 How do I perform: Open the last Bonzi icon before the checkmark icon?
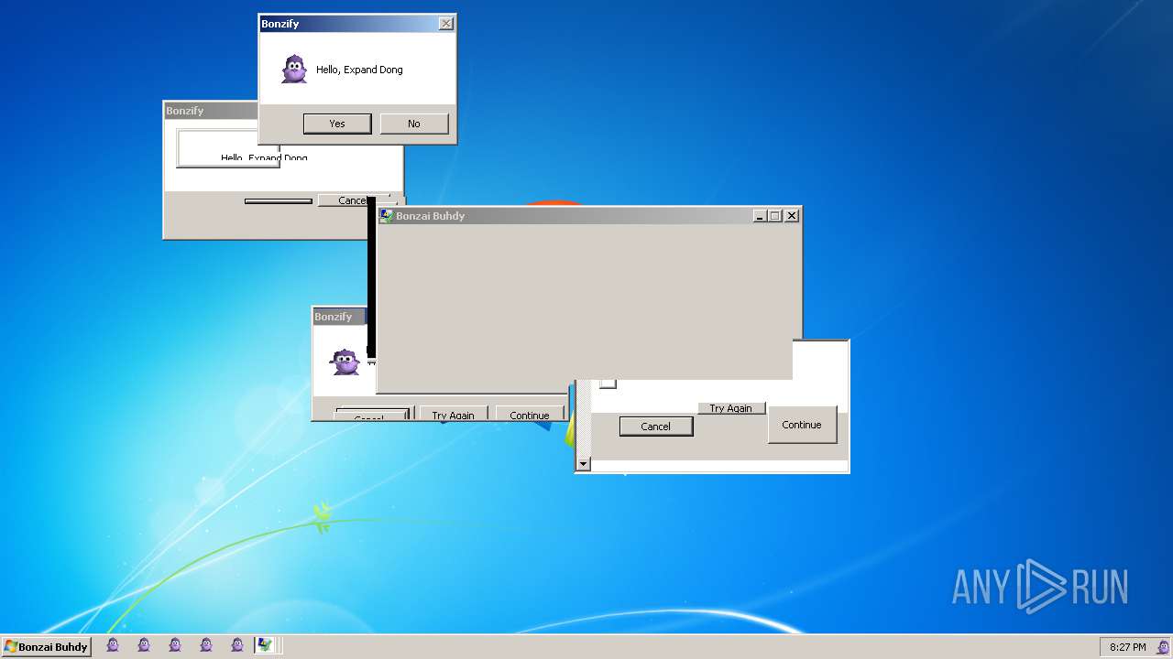tap(237, 645)
